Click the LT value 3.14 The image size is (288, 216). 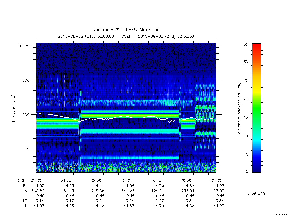point(40,201)
